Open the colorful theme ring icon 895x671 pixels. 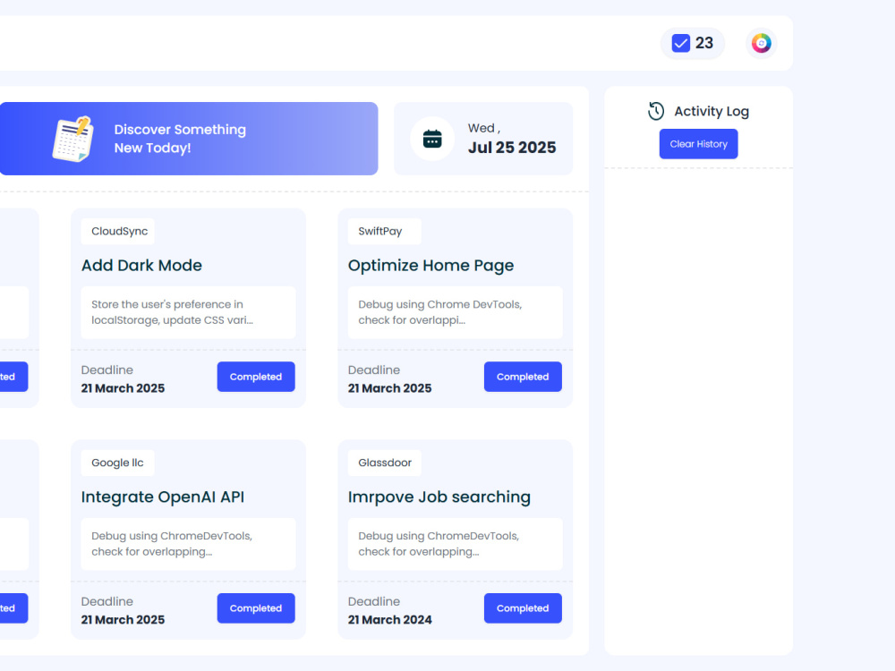(761, 43)
